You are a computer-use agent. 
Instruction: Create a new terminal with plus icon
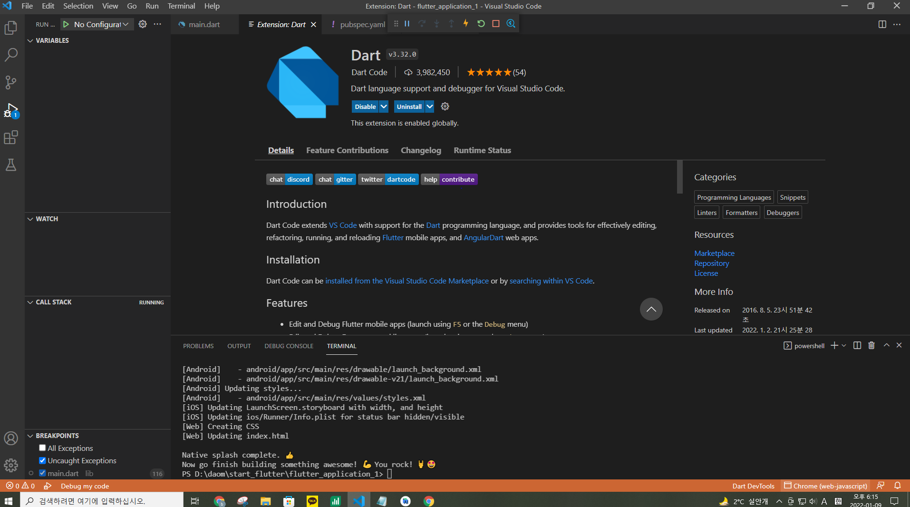[x=834, y=346]
